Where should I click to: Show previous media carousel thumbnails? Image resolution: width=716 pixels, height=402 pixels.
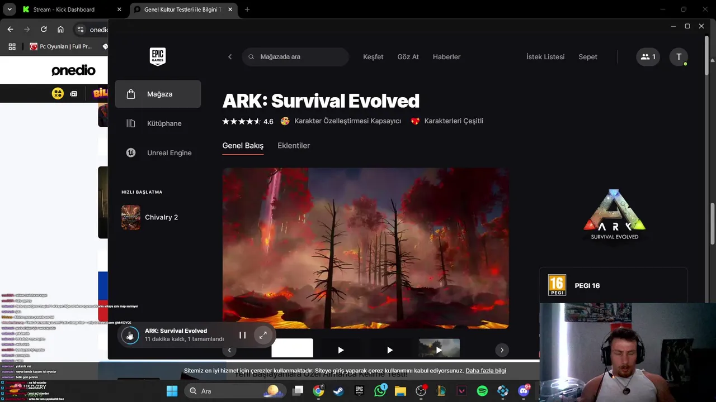(229, 350)
